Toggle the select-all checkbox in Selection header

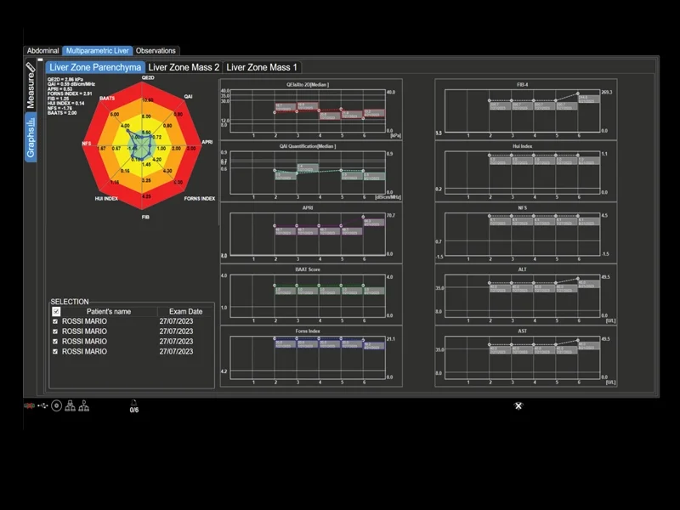[x=56, y=311]
